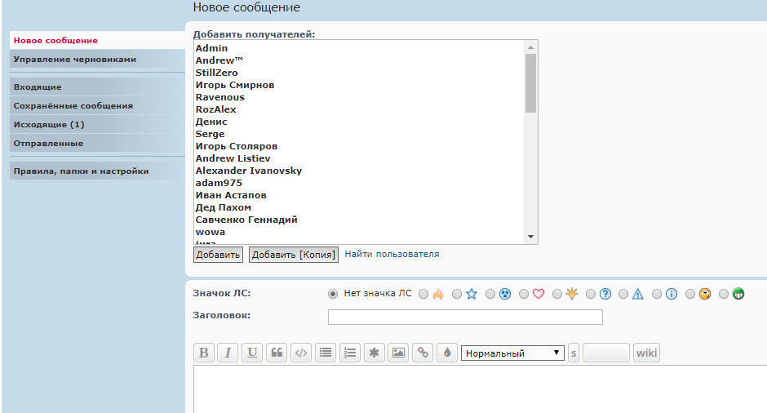
Task: Toggle underline formatting in the editor toolbar
Action: point(252,353)
